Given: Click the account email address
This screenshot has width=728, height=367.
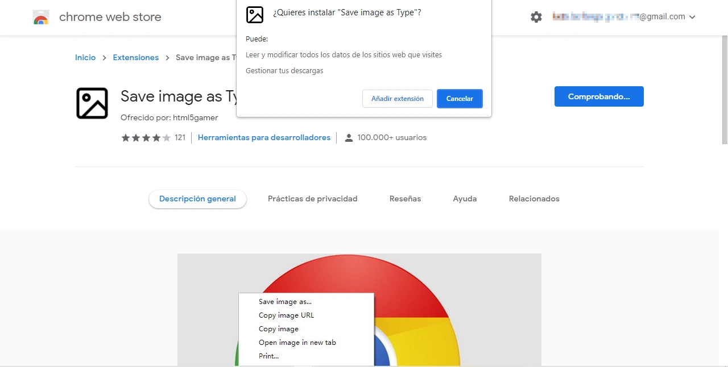Looking at the screenshot, I should point(619,17).
